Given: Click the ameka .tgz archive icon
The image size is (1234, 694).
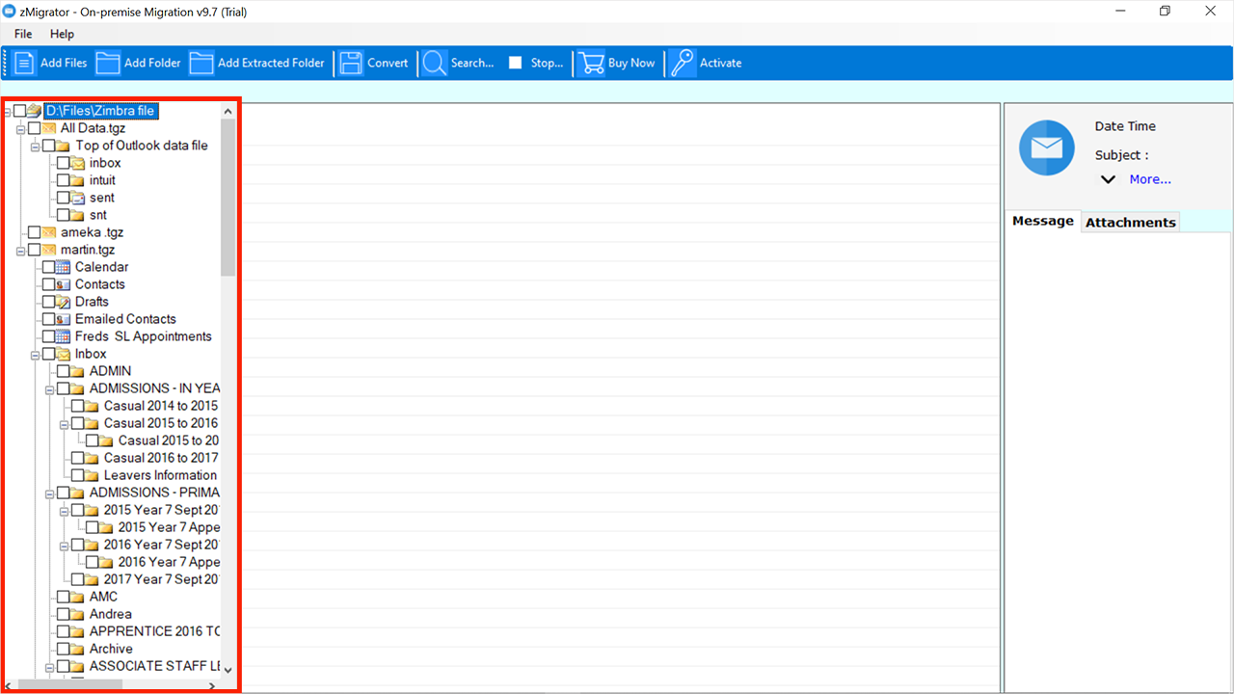Looking at the screenshot, I should 49,232.
